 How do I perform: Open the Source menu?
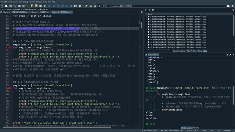point(16,2)
